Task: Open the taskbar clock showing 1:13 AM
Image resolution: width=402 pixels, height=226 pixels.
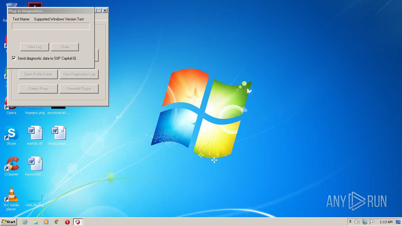Action: pyautogui.click(x=386, y=222)
